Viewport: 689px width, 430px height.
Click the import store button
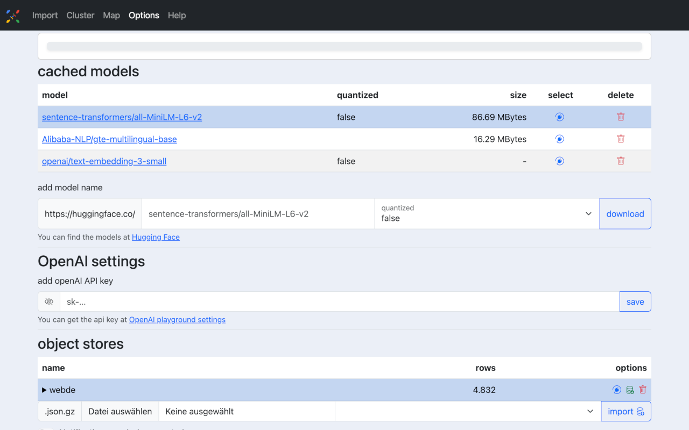coord(626,411)
